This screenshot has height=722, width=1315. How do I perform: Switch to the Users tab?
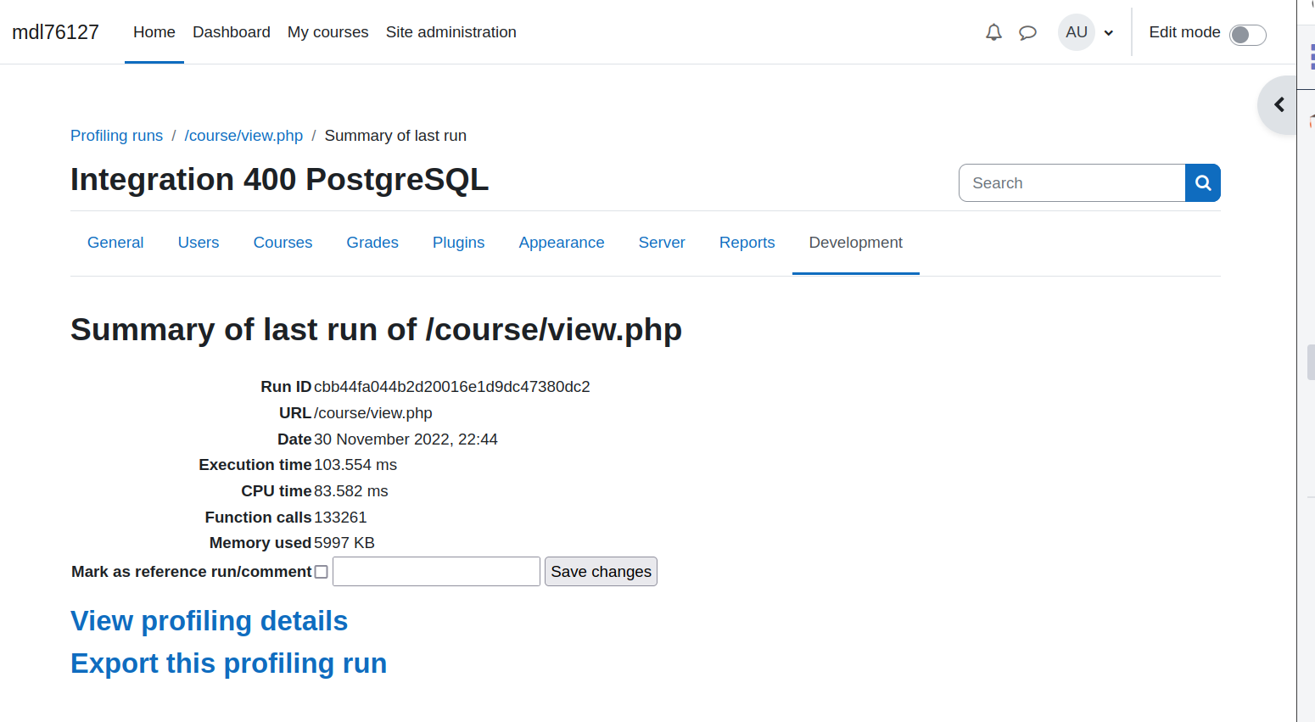199,243
